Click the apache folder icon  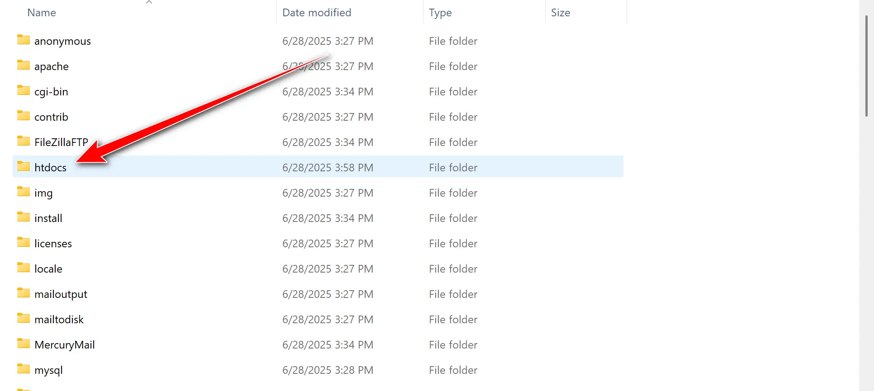click(24, 66)
